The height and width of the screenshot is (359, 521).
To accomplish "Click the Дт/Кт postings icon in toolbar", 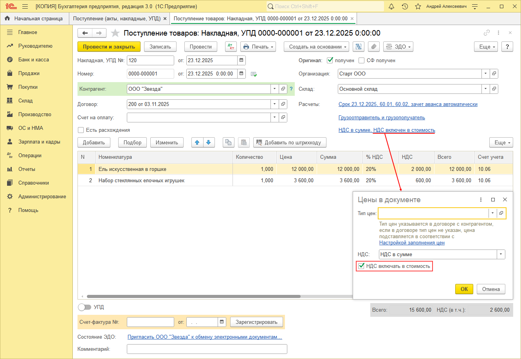I will 231,47.
